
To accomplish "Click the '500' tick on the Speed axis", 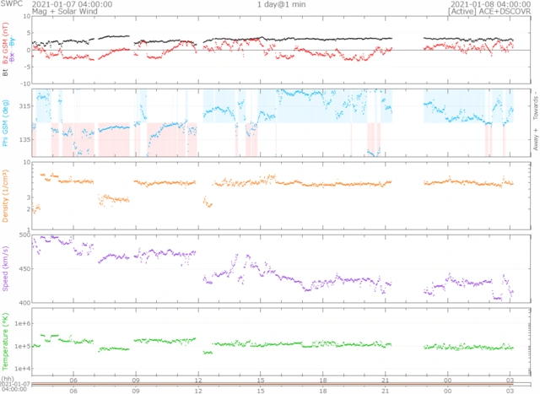I will click(24, 235).
